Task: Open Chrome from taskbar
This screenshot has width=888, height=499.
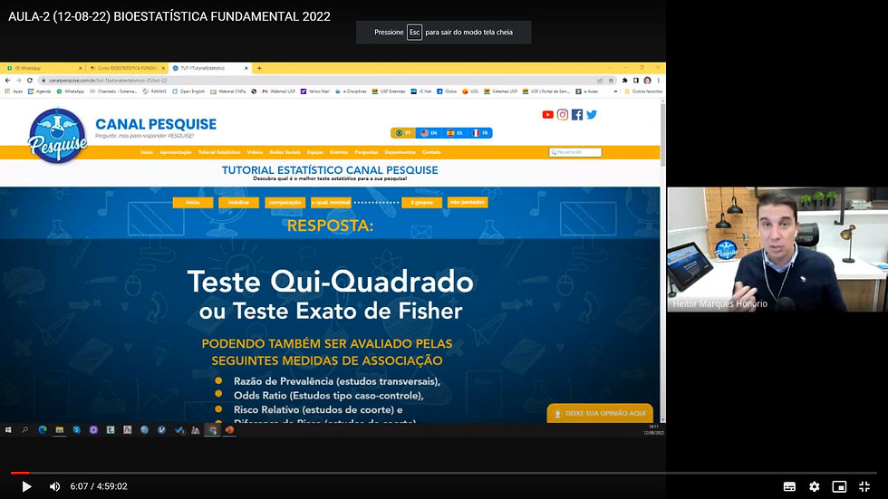Action: point(213,430)
